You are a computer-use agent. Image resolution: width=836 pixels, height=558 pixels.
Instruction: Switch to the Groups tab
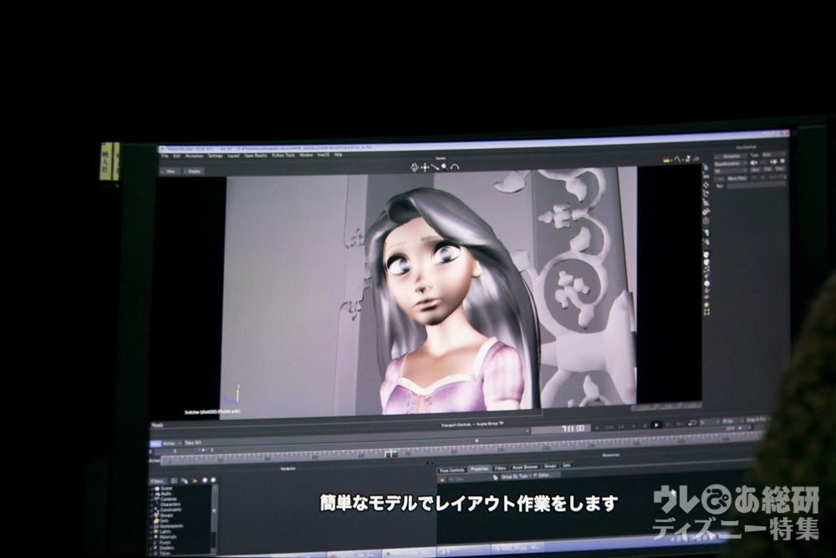click(x=550, y=466)
